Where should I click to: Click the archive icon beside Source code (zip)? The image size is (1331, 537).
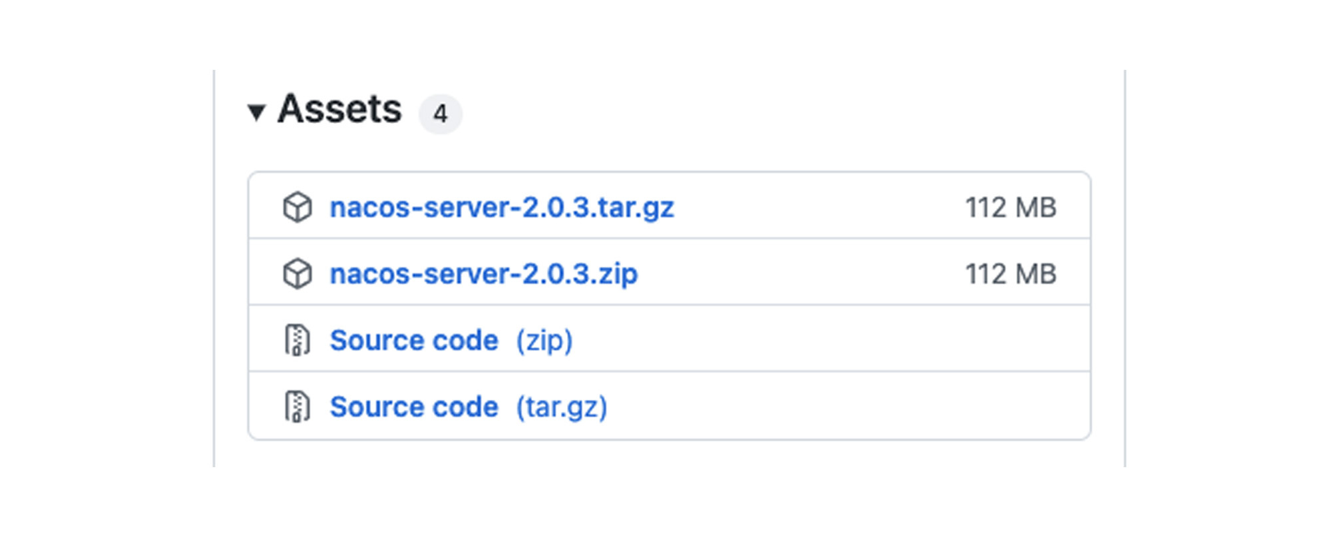[297, 340]
